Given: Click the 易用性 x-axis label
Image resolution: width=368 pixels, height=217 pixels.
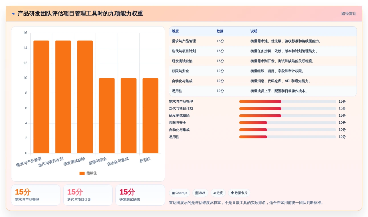Looking at the screenshot, I should coord(145,160).
